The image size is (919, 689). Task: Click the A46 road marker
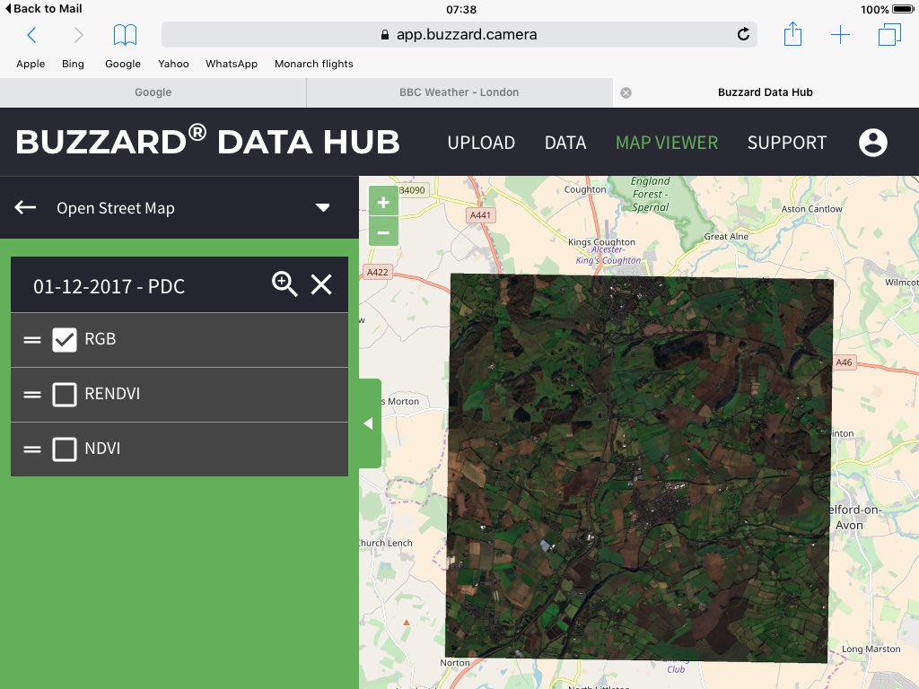844,362
